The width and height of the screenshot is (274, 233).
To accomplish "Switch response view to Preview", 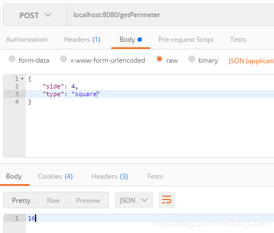I will (88, 201).
